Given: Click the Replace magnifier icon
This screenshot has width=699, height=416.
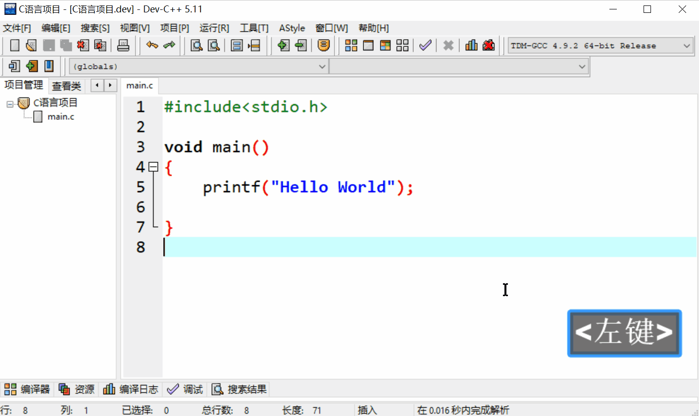Looking at the screenshot, I should point(213,46).
